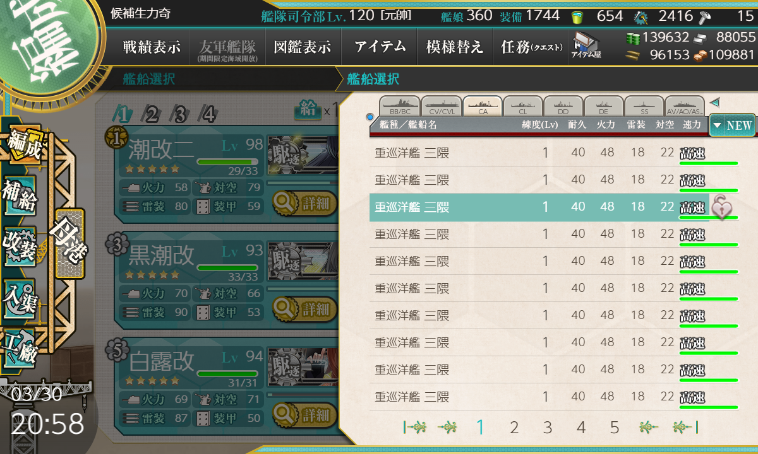Open the 入渠 docking sidebar icon
This screenshot has width=758, height=454.
(x=20, y=296)
